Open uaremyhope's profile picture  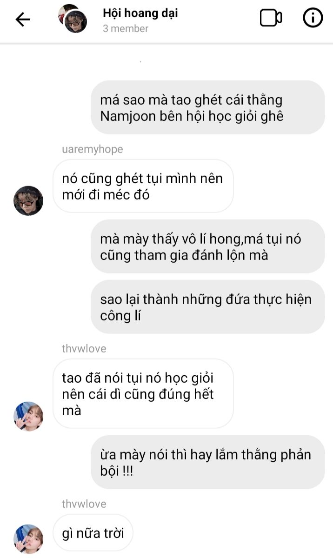tap(28, 201)
